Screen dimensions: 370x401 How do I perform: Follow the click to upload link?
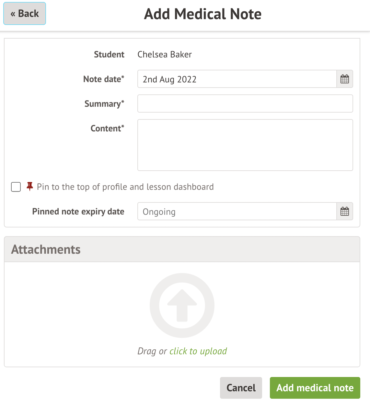pyautogui.click(x=198, y=351)
